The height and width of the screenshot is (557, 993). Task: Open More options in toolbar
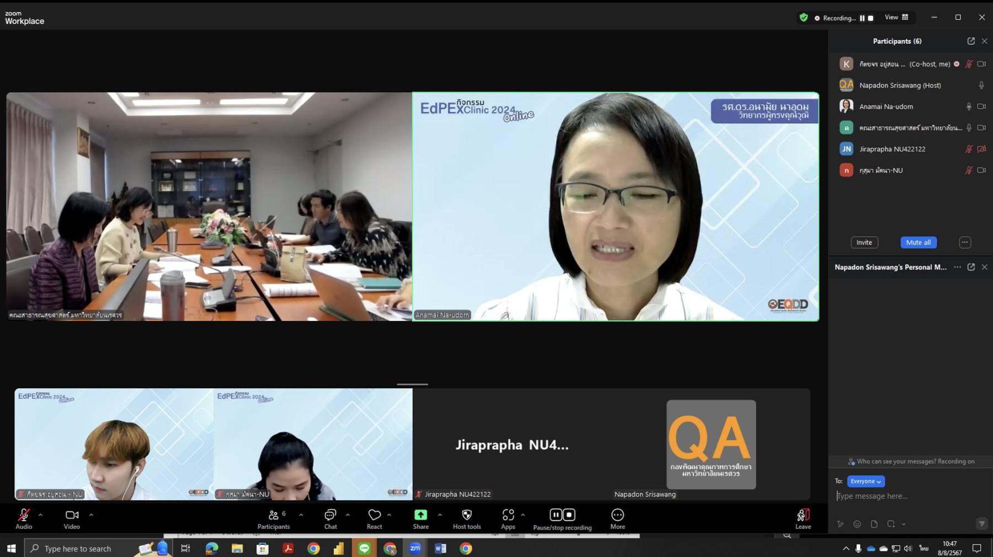click(617, 518)
